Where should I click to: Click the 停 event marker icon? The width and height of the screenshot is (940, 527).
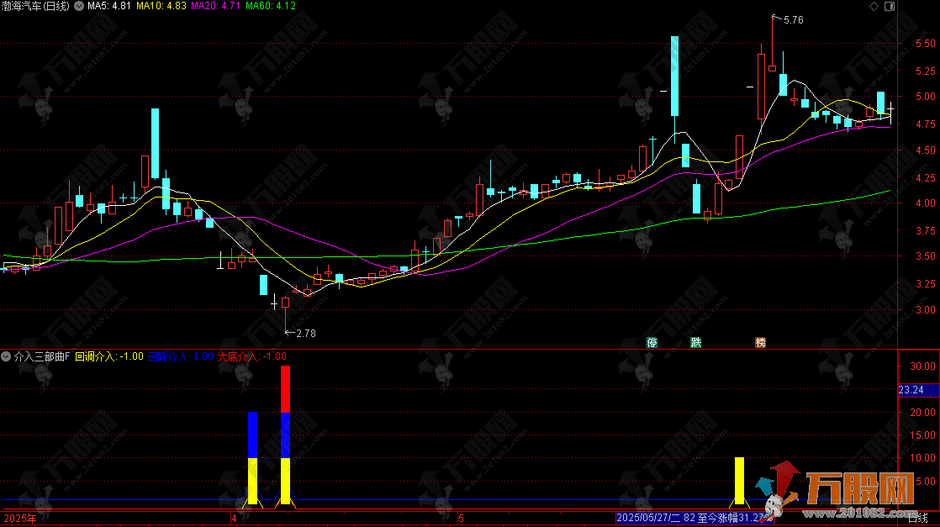point(652,342)
